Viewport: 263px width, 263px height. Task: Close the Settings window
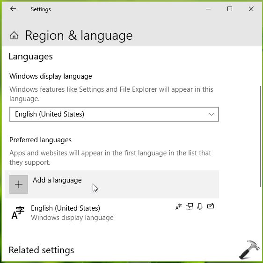[x=251, y=9]
